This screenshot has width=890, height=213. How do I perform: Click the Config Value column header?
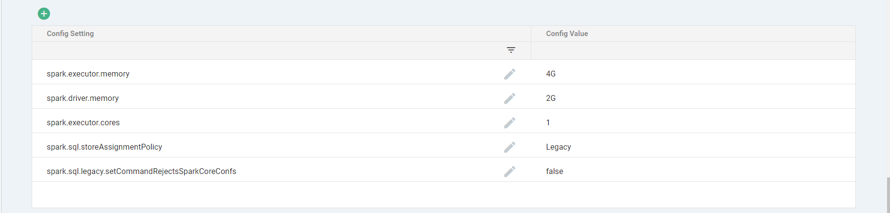click(567, 34)
